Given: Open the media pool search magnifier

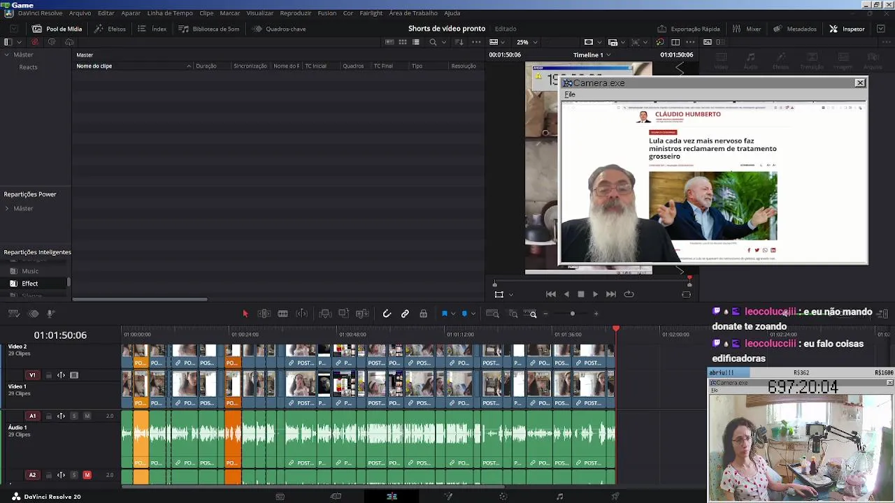Looking at the screenshot, I should point(433,42).
